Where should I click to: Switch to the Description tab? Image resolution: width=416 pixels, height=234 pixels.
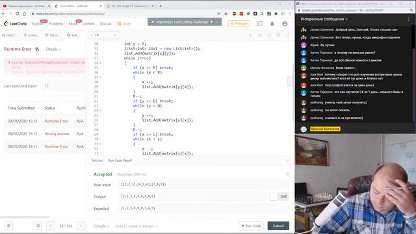[10, 35]
